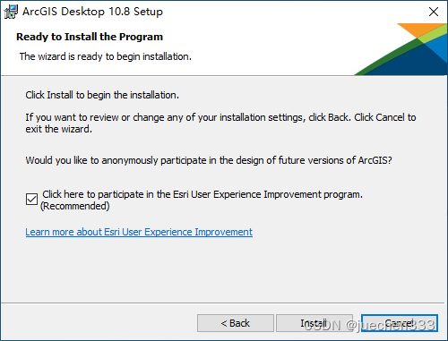The width and height of the screenshot is (448, 341).
Task: Enable the Esri User Experience Improvement checkbox
Action: tap(31, 200)
